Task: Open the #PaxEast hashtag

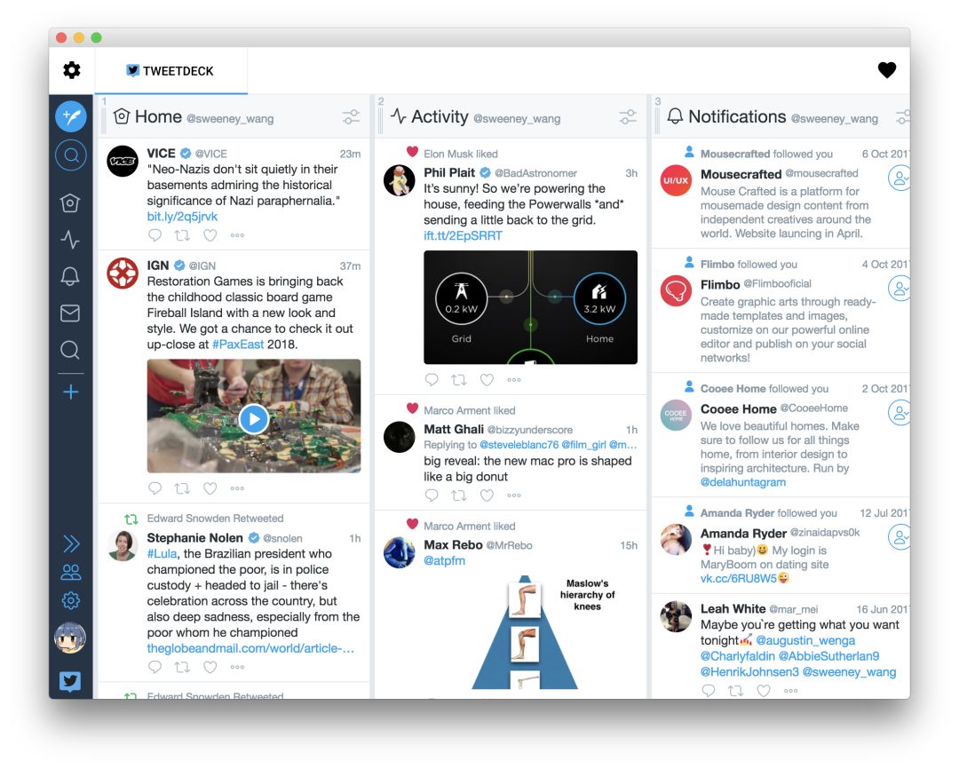Action: pyautogui.click(x=238, y=345)
